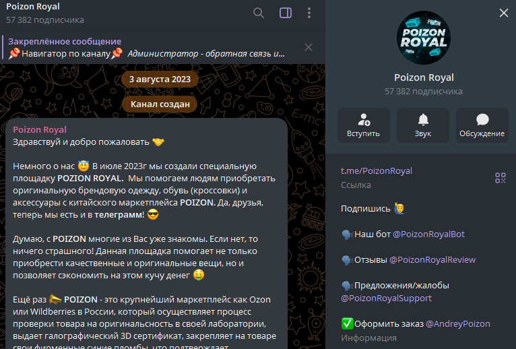Open the three-dot channel options menu

pos(309,13)
